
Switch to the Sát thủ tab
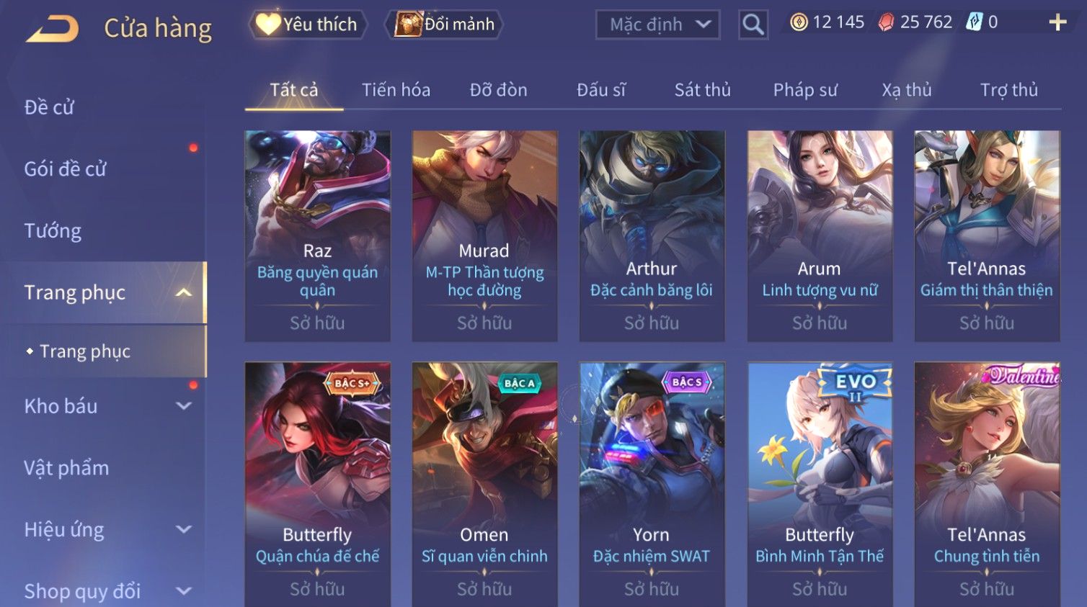(703, 90)
